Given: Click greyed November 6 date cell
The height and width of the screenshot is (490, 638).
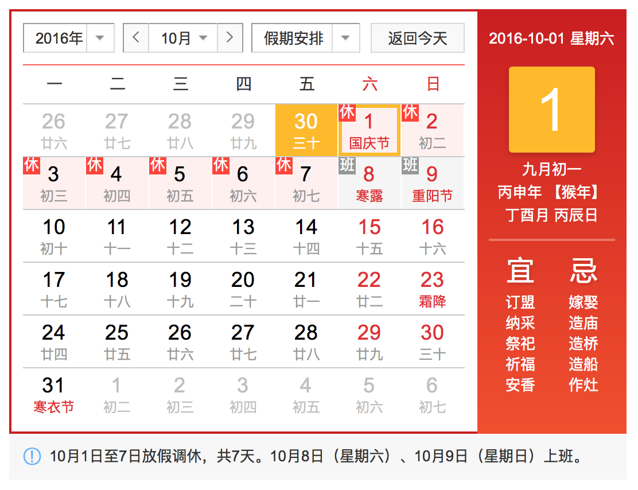Looking at the screenshot, I should coord(433,395).
